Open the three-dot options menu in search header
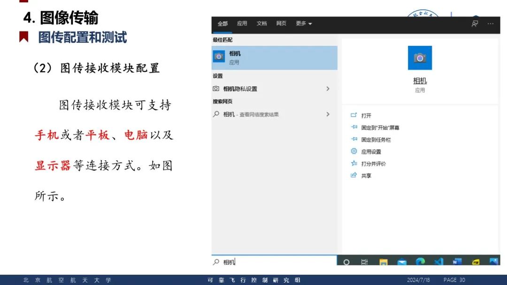The height and width of the screenshot is (285, 507). (x=491, y=23)
